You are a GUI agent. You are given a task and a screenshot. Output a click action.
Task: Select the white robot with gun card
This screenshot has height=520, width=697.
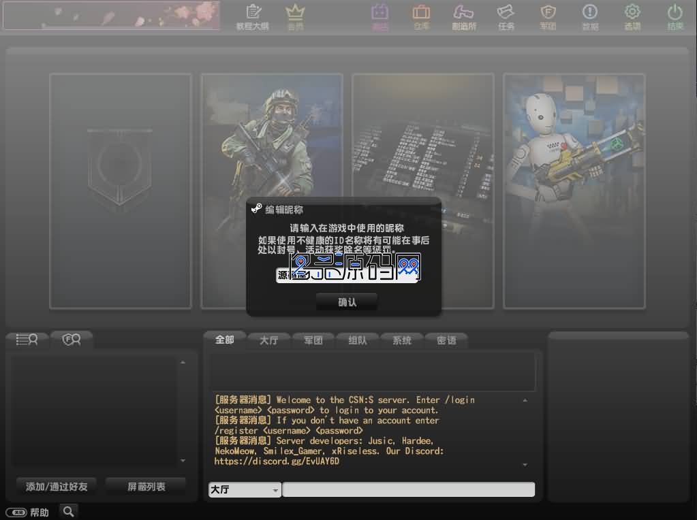point(574,191)
